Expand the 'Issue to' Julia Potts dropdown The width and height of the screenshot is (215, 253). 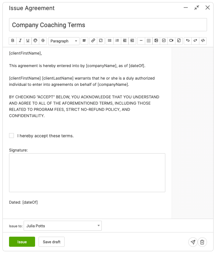click(63, 226)
